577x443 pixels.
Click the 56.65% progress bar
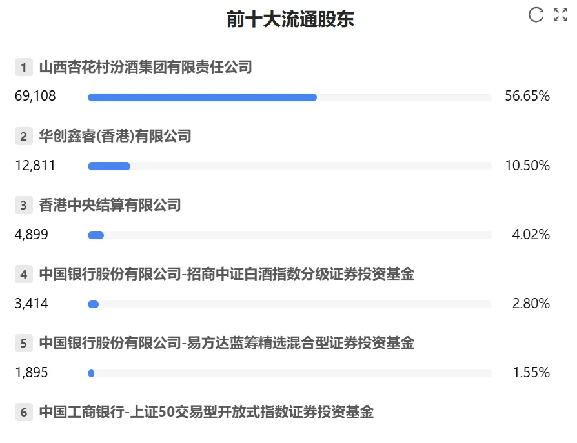pyautogui.click(x=289, y=97)
